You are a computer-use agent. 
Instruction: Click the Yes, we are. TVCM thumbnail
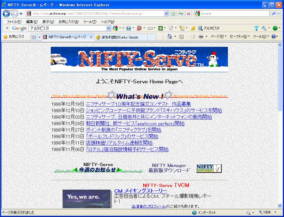[86, 199]
